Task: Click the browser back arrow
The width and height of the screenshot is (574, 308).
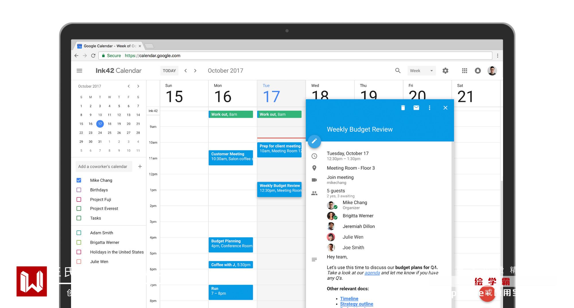Action: (76, 56)
